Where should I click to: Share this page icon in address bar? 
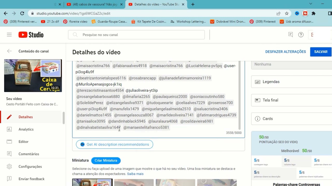278,13
